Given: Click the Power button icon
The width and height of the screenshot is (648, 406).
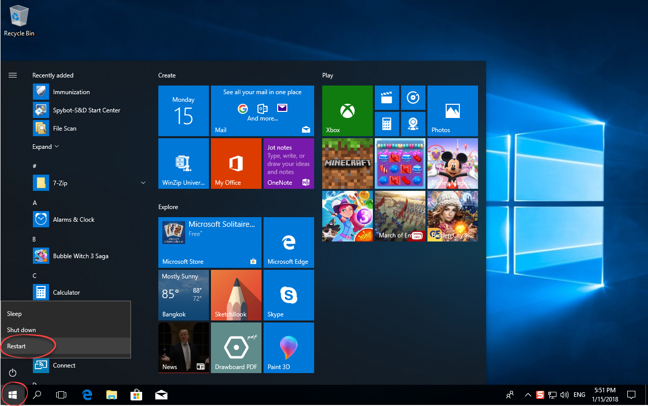Looking at the screenshot, I should pos(13,373).
